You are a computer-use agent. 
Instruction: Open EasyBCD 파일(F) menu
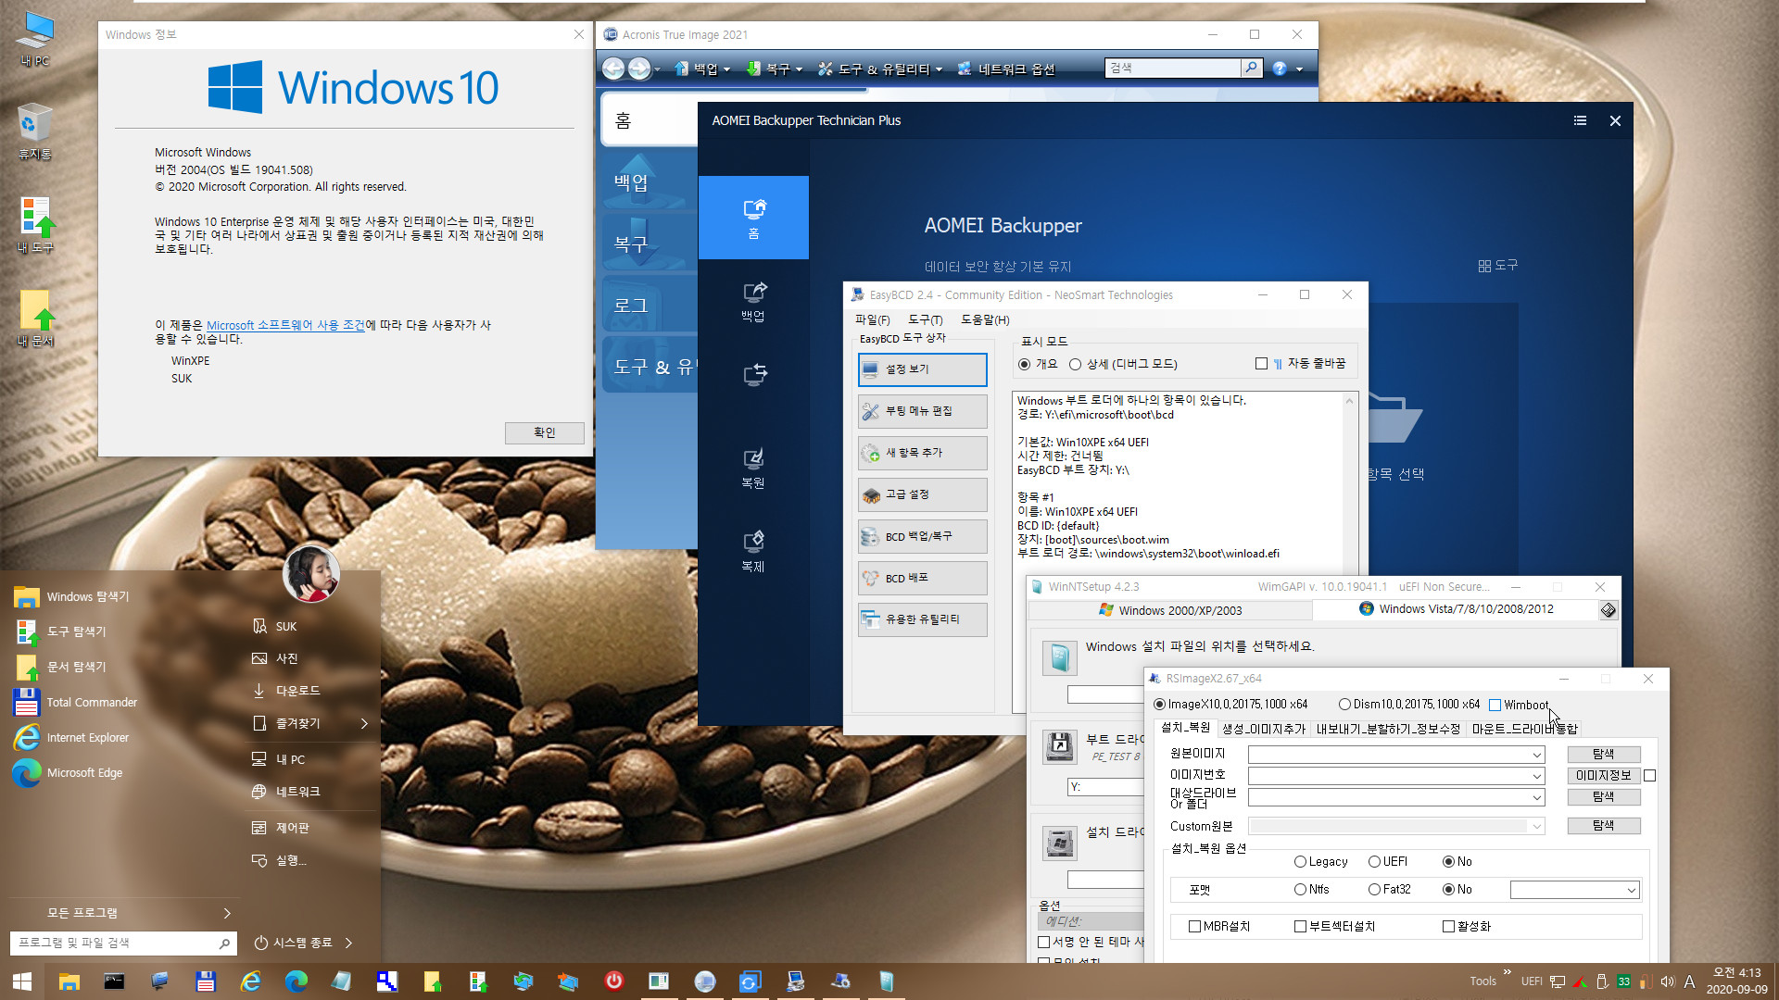(872, 319)
